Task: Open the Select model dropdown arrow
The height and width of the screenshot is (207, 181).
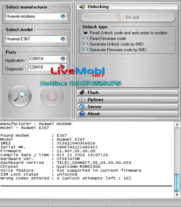Action: click(x=63, y=39)
